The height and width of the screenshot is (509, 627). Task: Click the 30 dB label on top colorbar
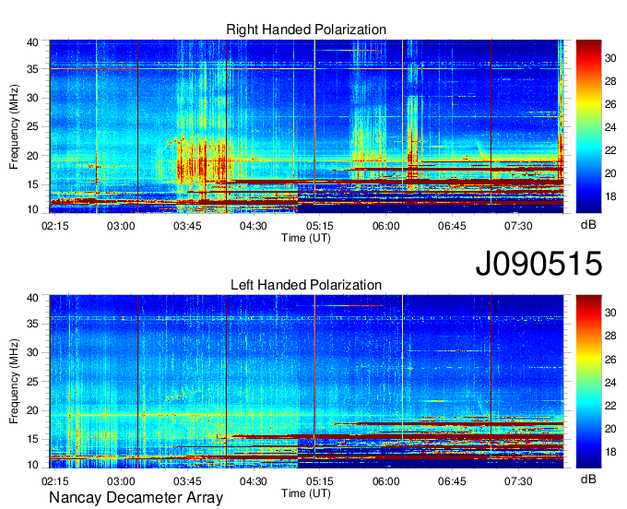(x=610, y=58)
